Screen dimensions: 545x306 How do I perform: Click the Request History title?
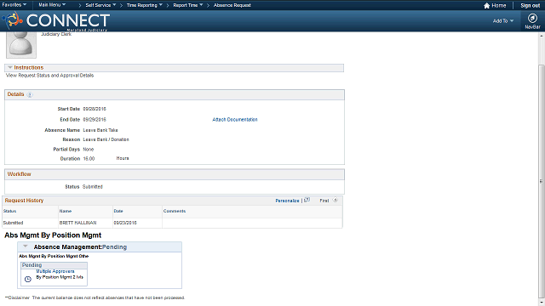click(x=24, y=201)
